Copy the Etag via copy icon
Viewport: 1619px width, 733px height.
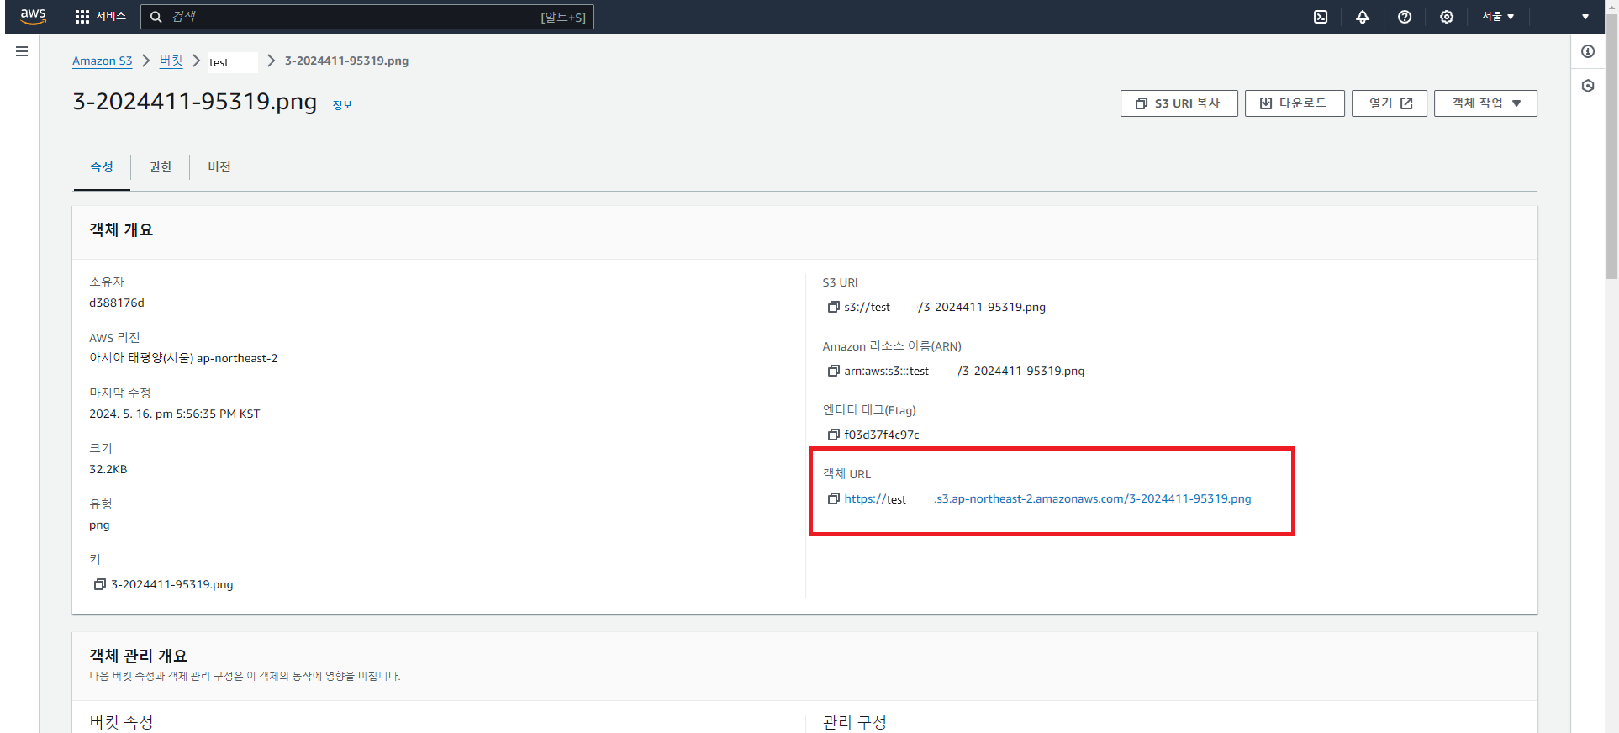[834, 435]
